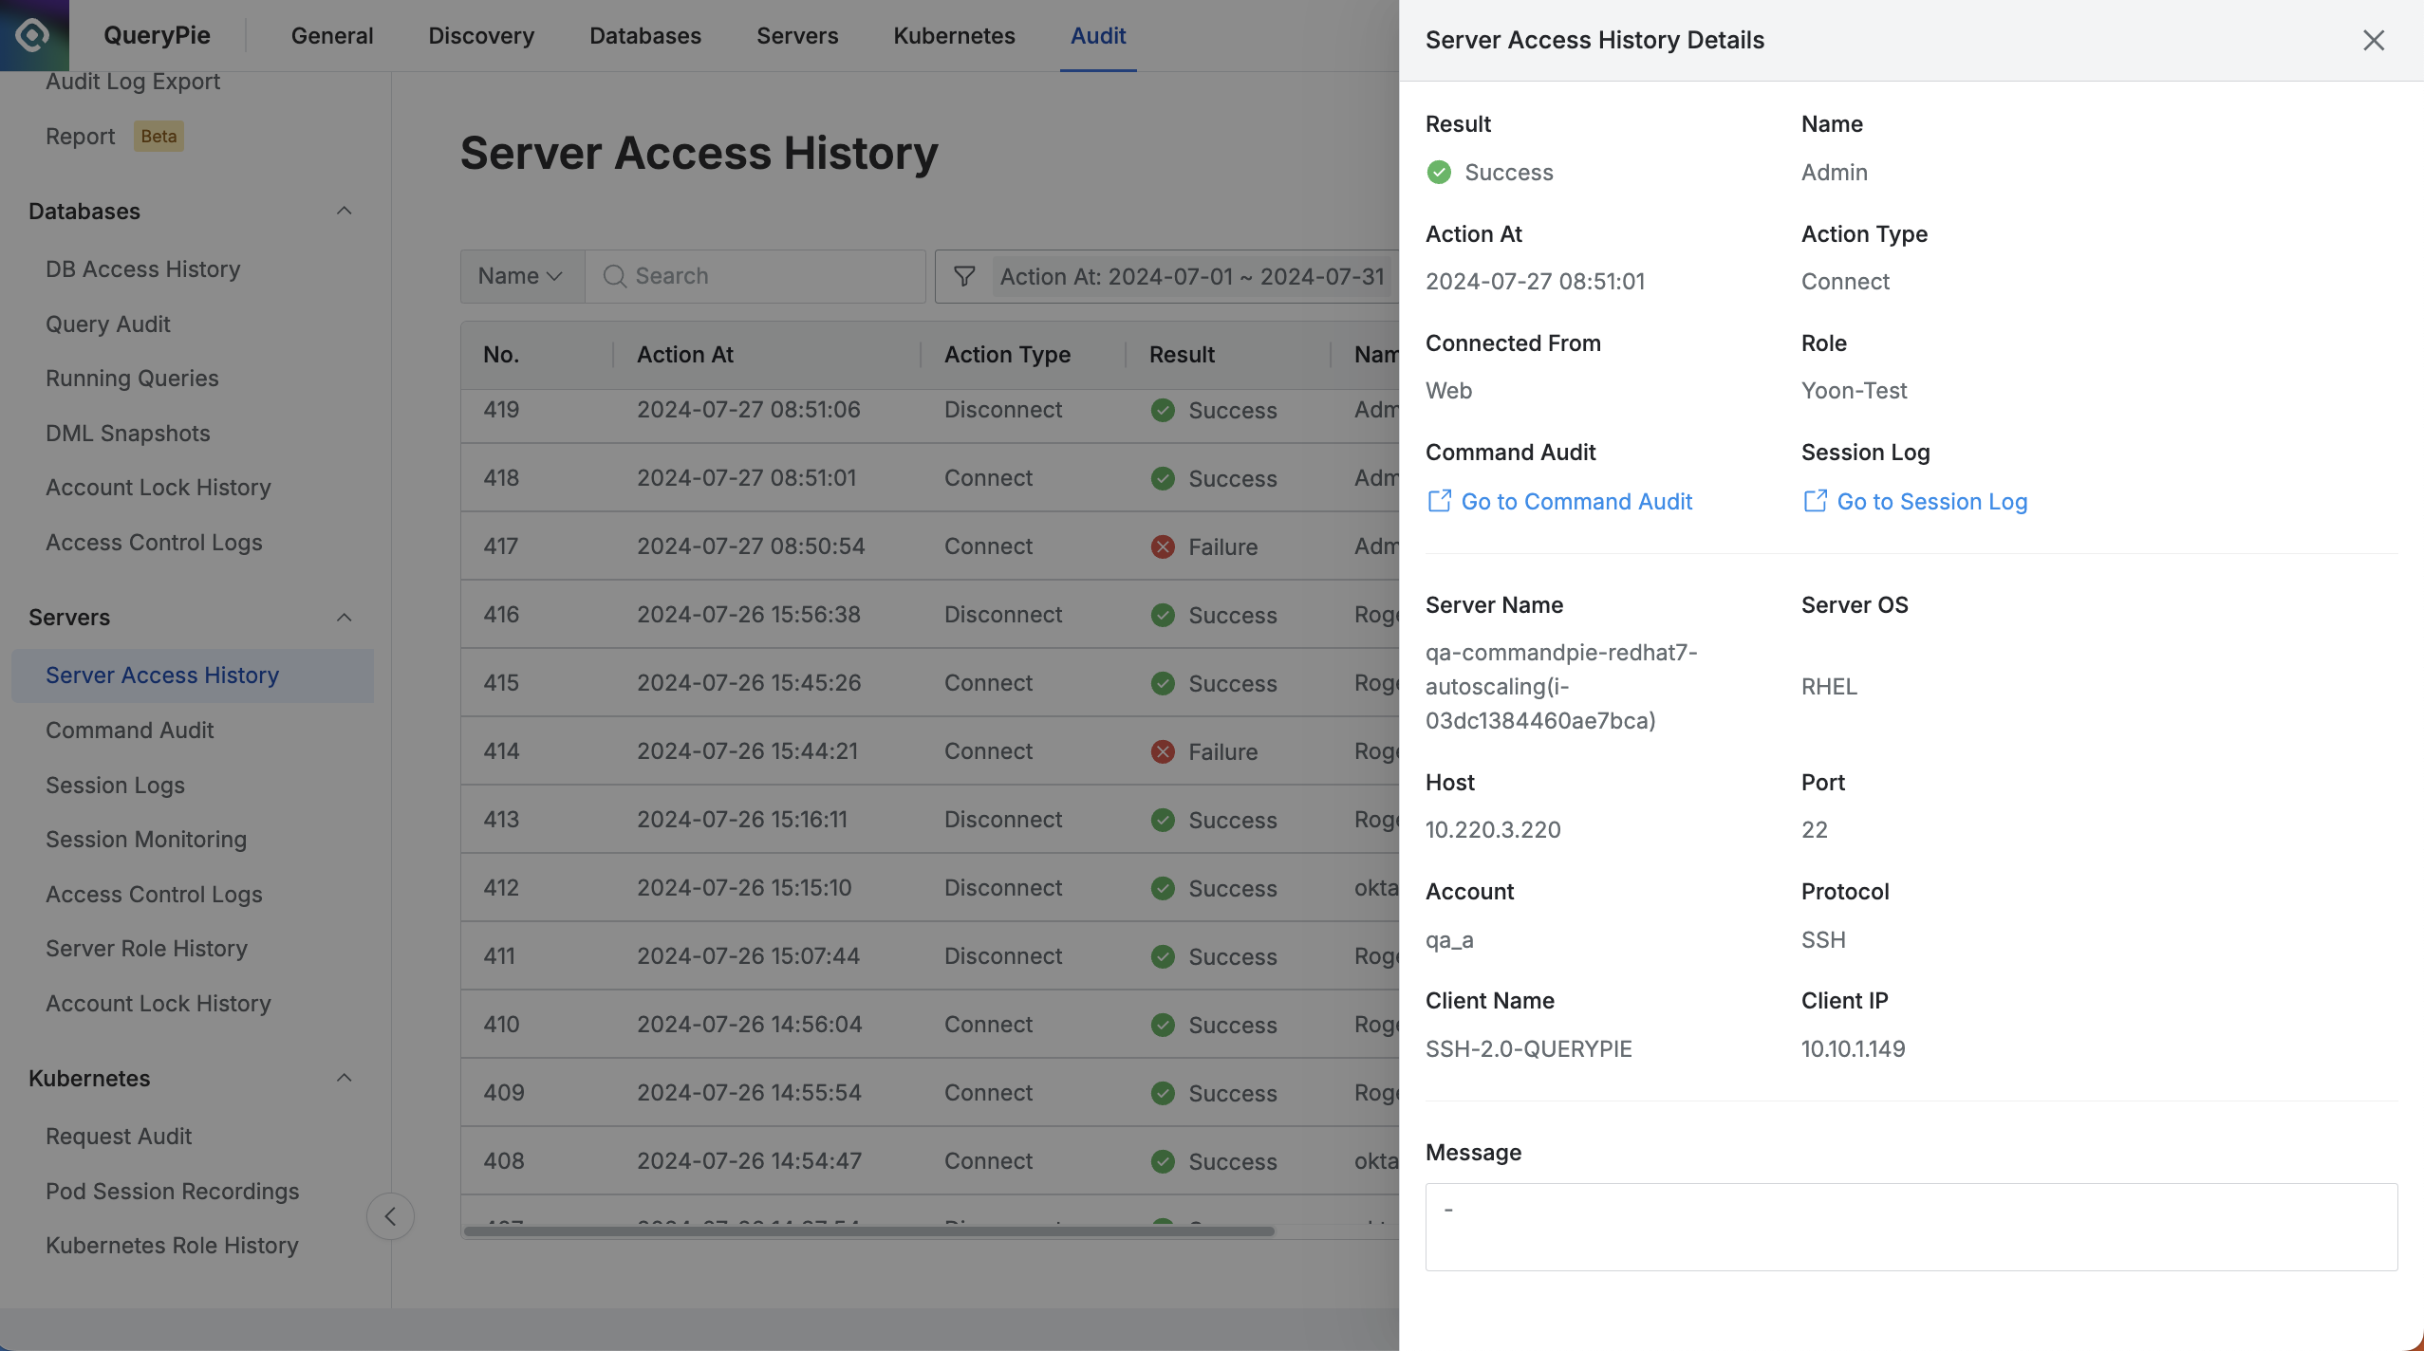
Task: Collapse the Databases sidebar section
Action: (x=345, y=211)
